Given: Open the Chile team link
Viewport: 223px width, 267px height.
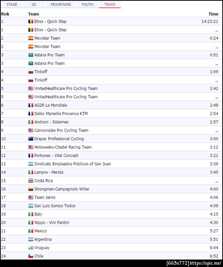Looking at the screenshot, I should (39, 256).
